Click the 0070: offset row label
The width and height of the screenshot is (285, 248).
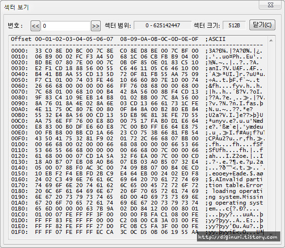[19, 92]
